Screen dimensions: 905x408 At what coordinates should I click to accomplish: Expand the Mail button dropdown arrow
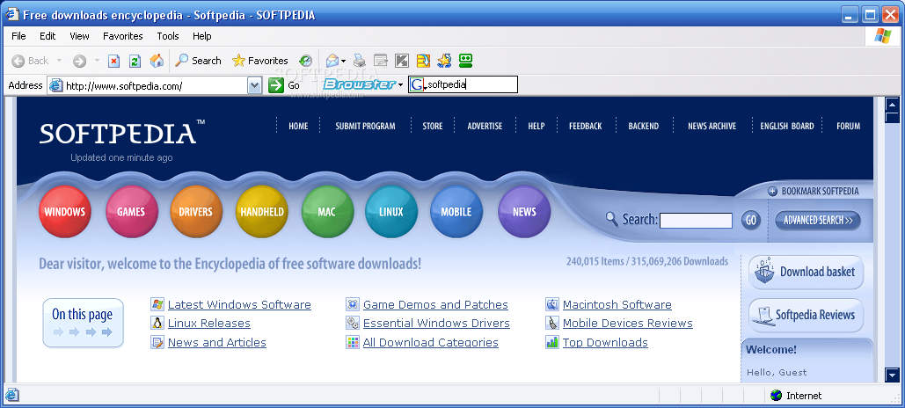pyautogui.click(x=343, y=61)
